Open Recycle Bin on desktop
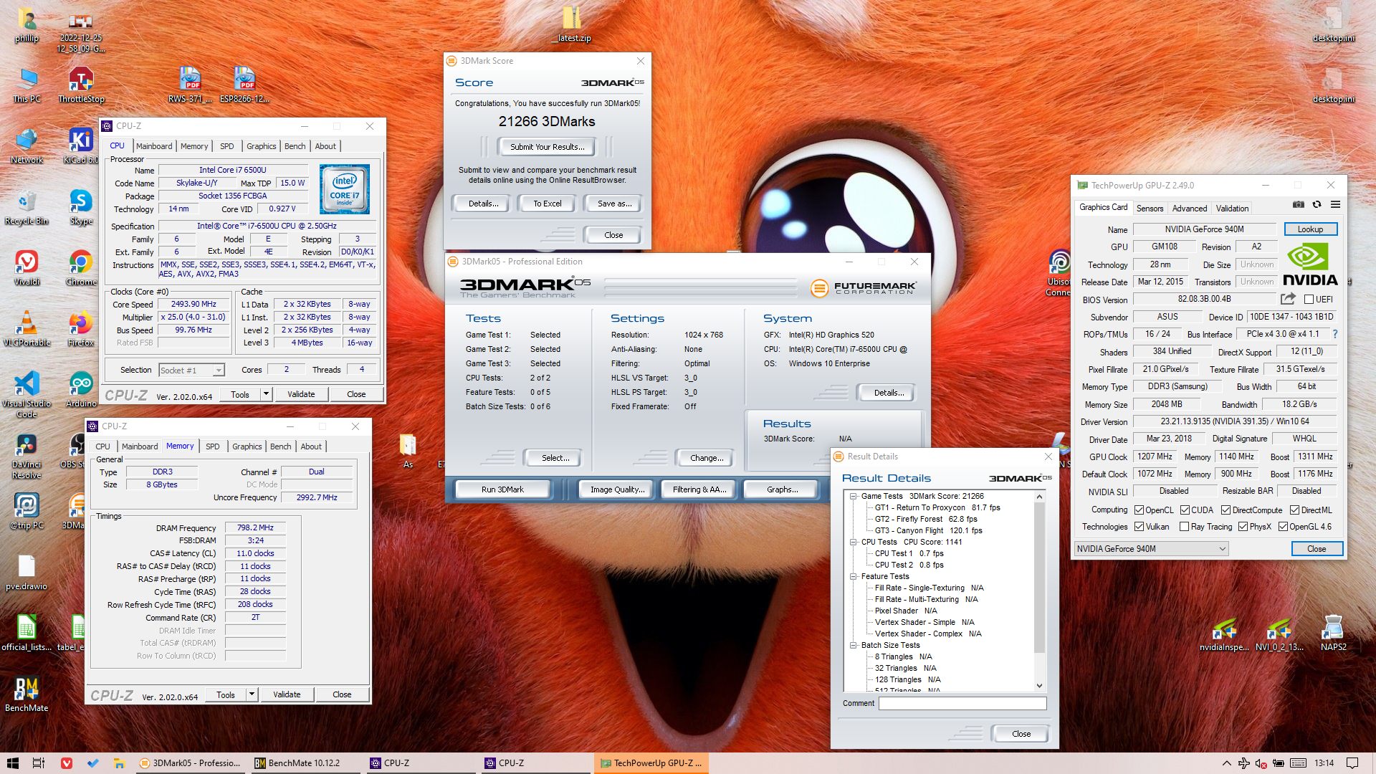This screenshot has width=1376, height=774. [x=27, y=206]
